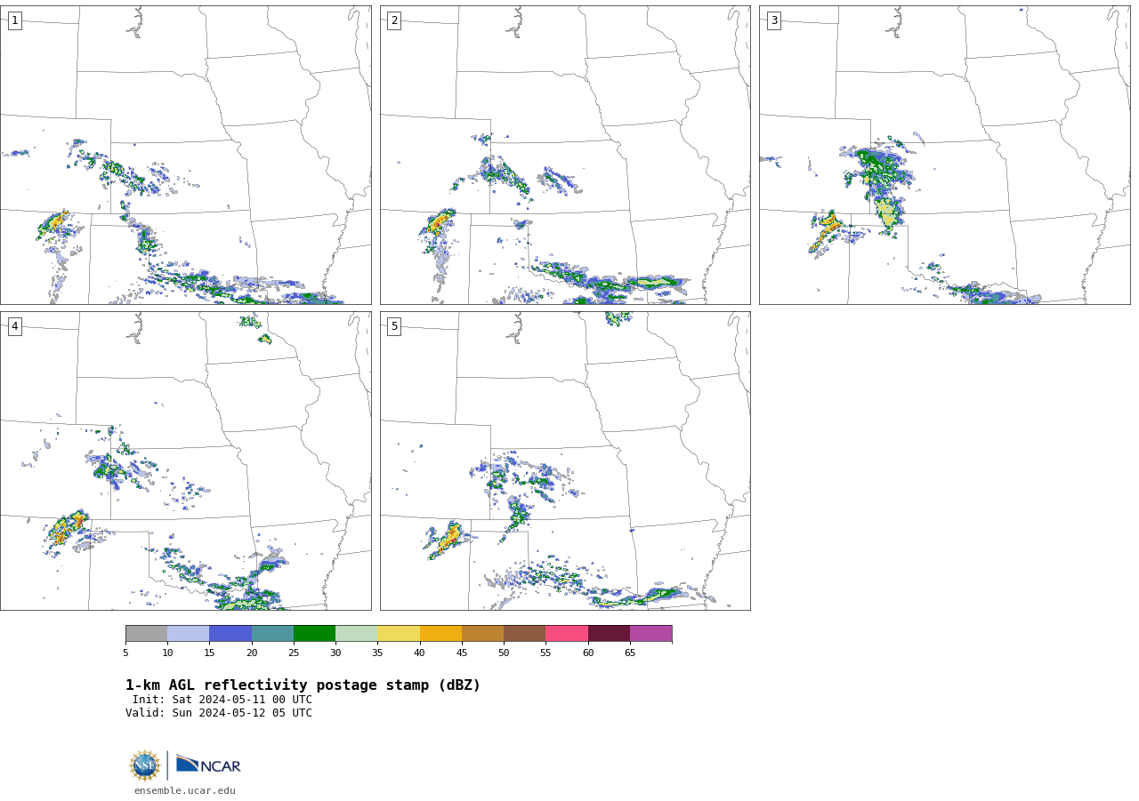Click the panel number 2 label
The width and height of the screenshot is (1139, 801).
[x=394, y=20]
